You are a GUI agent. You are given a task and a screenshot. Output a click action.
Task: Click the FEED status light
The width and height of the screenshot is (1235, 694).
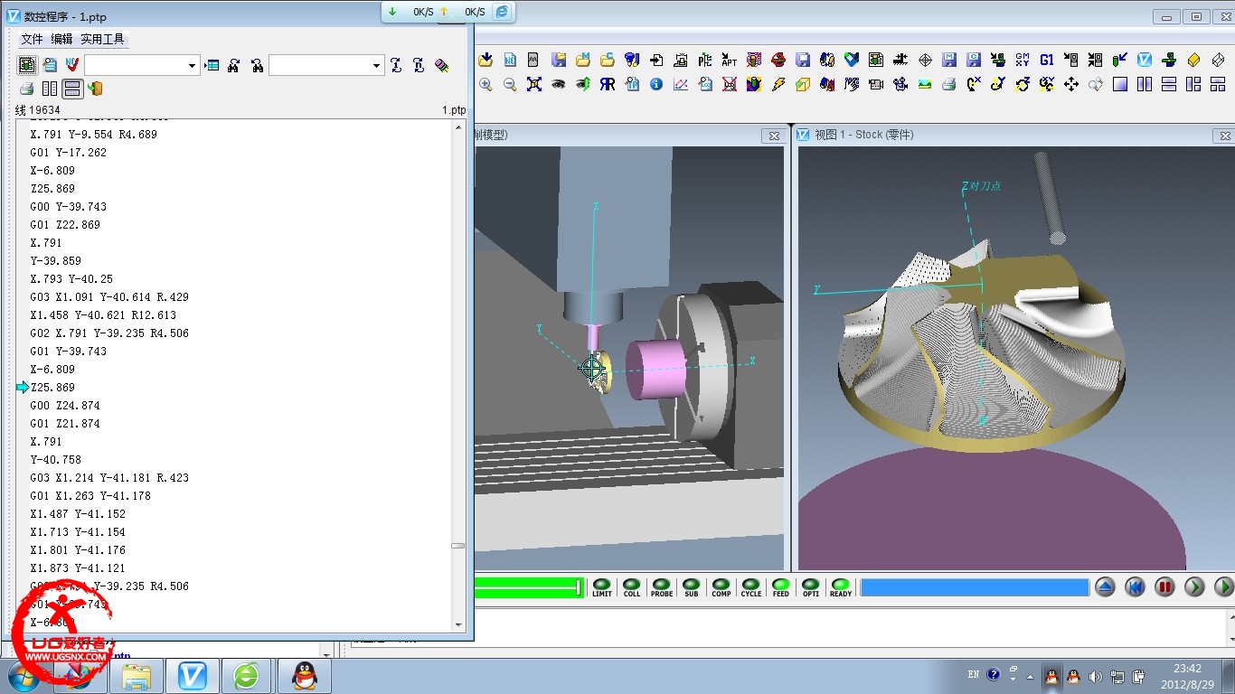tap(781, 587)
